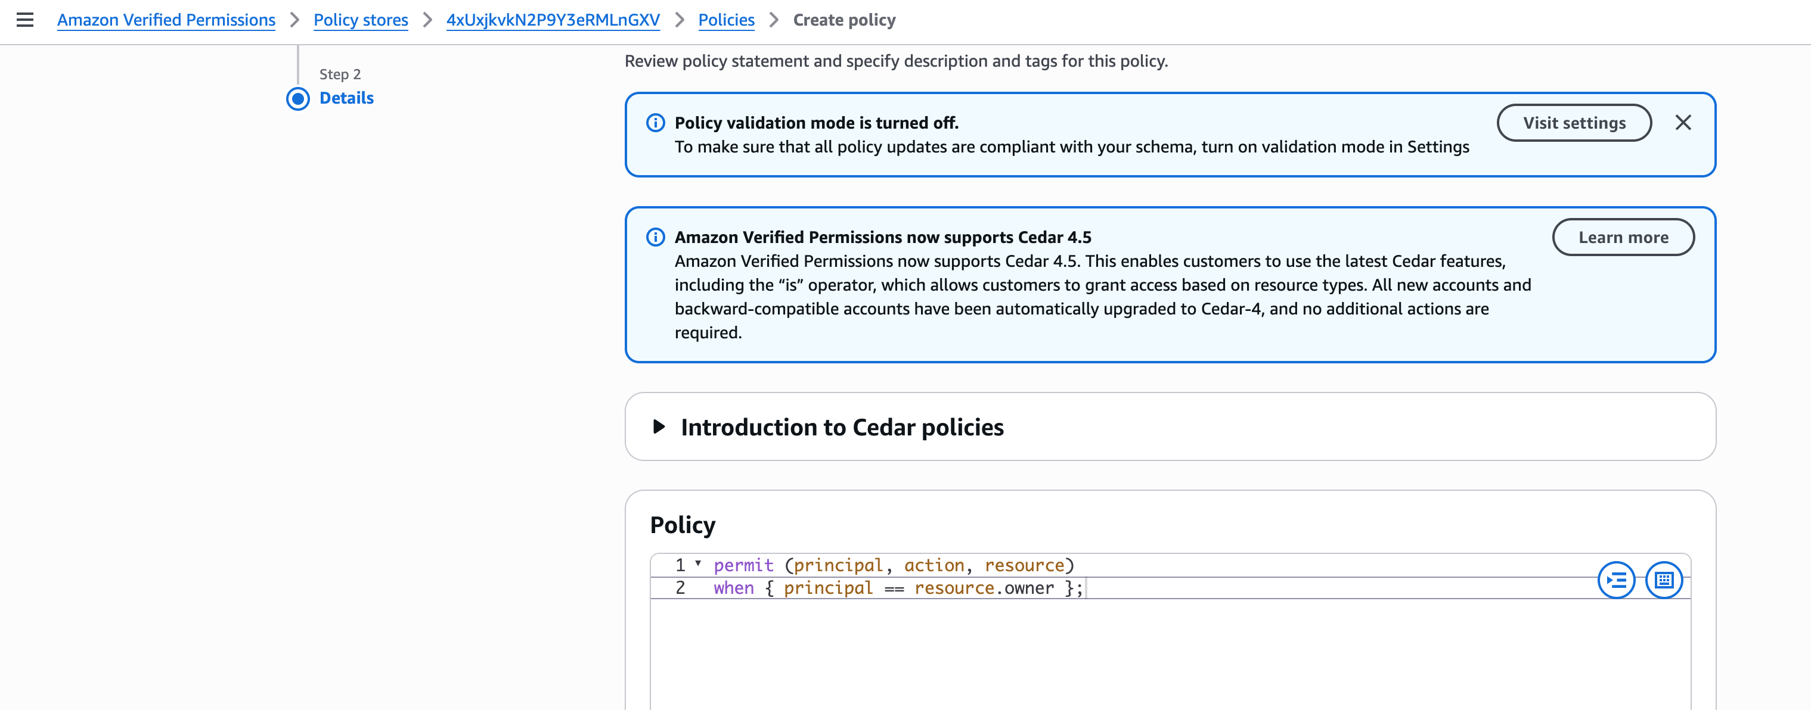Click the keyboard icon in policy editor

click(x=1663, y=580)
